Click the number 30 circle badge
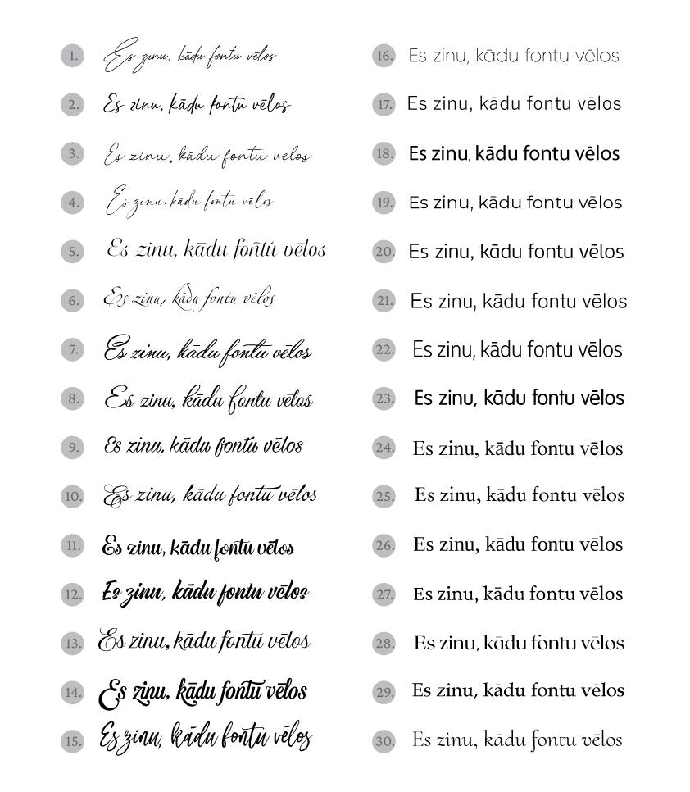This screenshot has height=792, width=690. pyautogui.click(x=384, y=741)
